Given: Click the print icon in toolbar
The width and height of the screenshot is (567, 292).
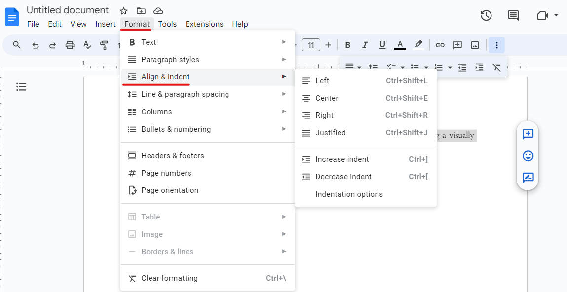Looking at the screenshot, I should [x=70, y=45].
